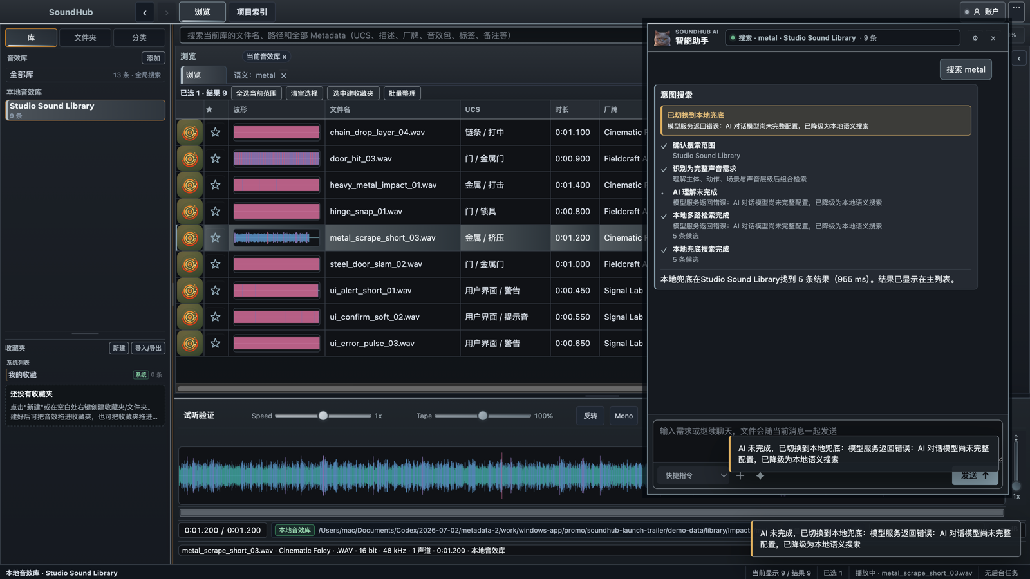Switch to the 项目索引 tab

click(x=252, y=12)
